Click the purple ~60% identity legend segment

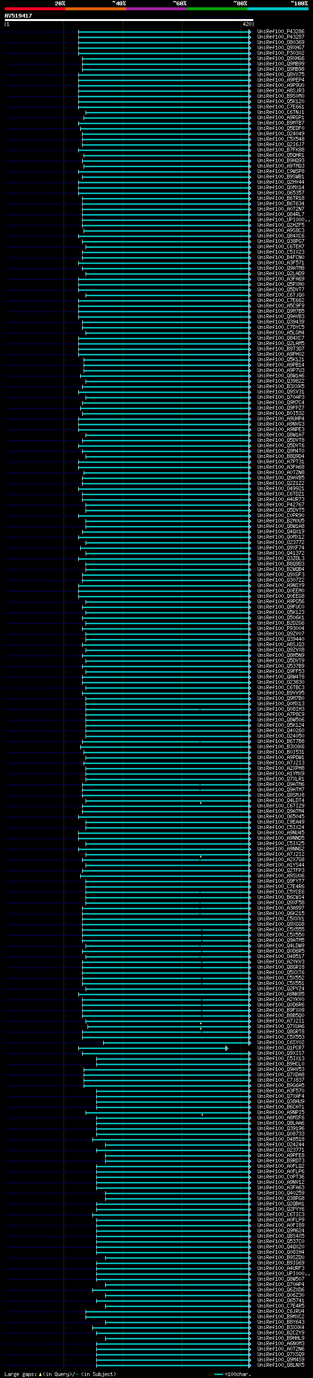(x=157, y=9)
